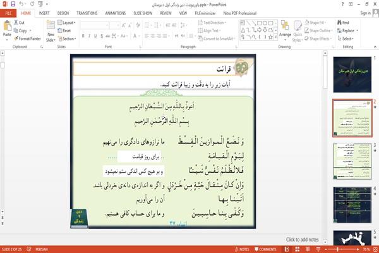Paste from clipboard

coord(7,29)
